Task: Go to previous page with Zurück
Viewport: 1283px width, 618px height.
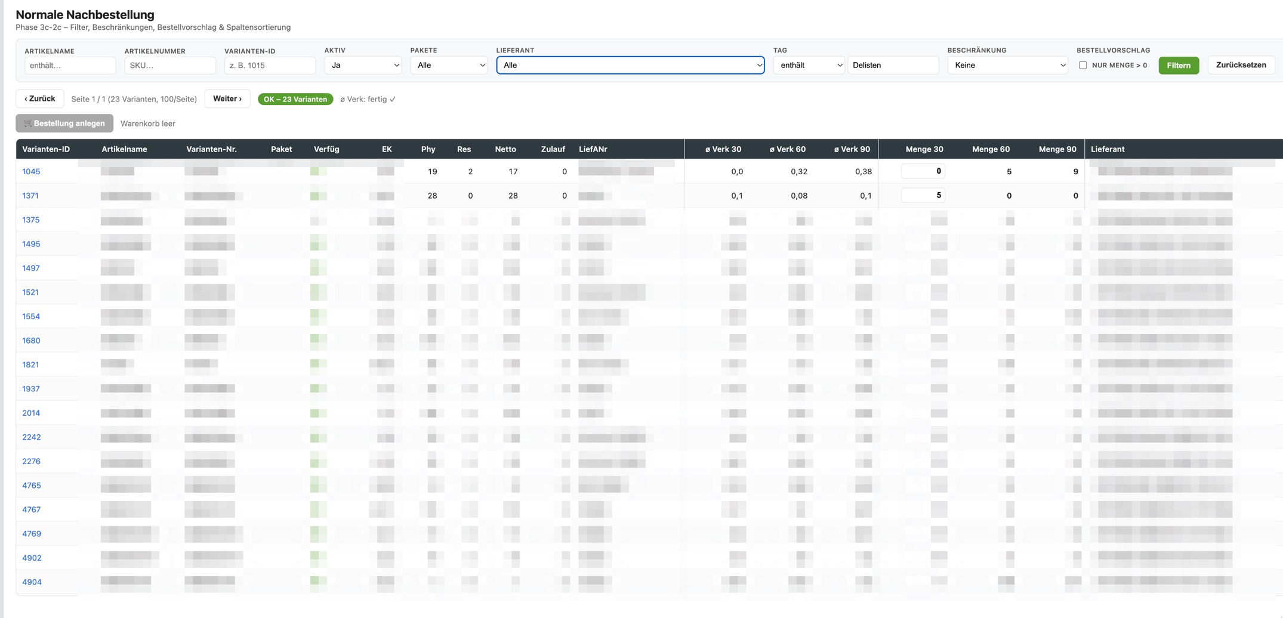Action: pos(39,98)
